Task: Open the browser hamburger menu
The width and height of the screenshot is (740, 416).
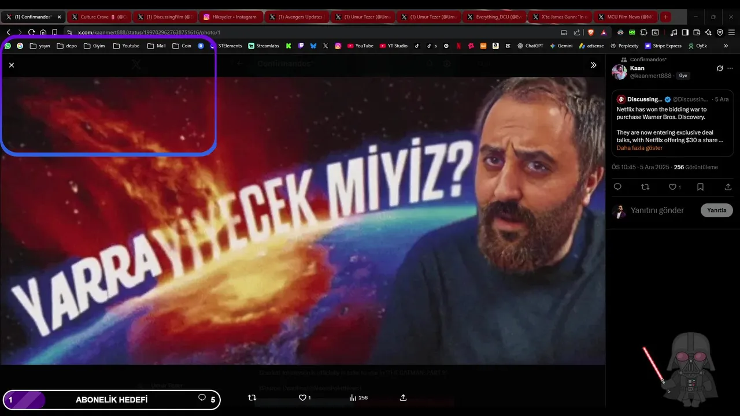Action: 731,32
